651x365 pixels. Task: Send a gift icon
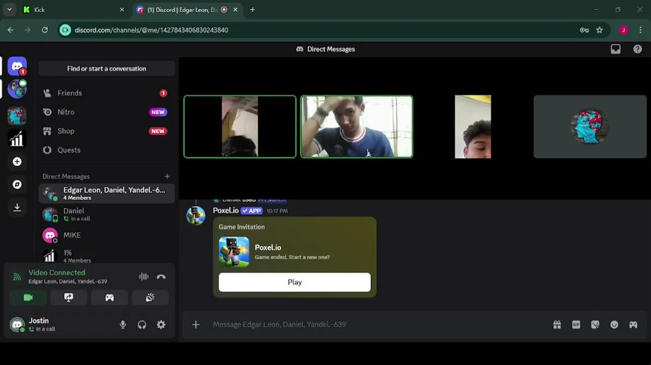[x=557, y=325]
